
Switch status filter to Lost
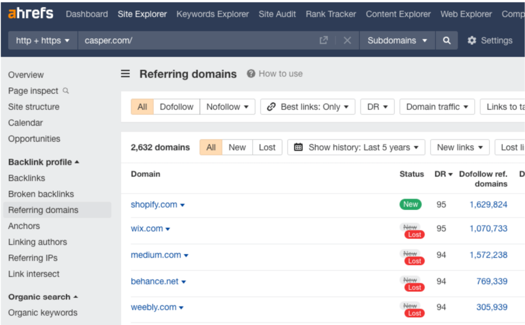point(267,147)
